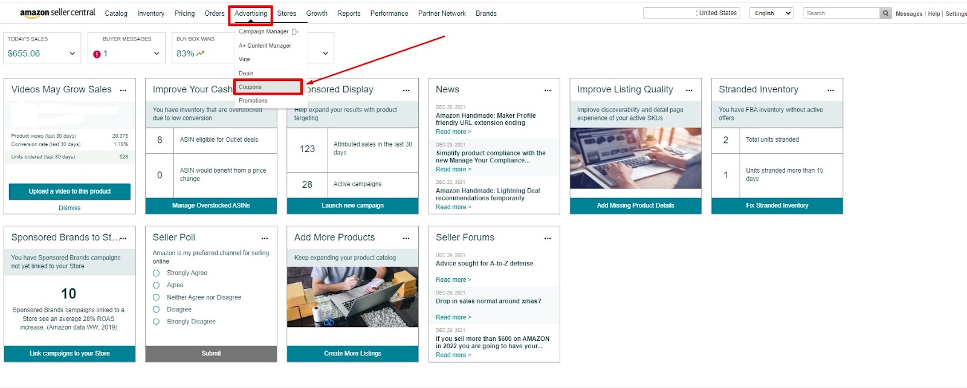Open the Videos May Grow Sales card menu
The height and width of the screenshot is (388, 967).
pyautogui.click(x=123, y=90)
